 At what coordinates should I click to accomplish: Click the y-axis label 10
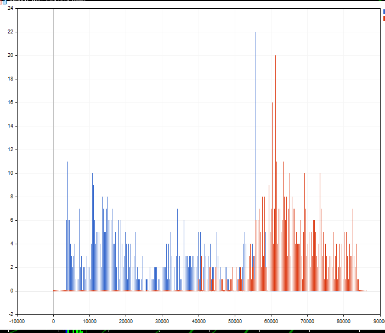point(10,173)
